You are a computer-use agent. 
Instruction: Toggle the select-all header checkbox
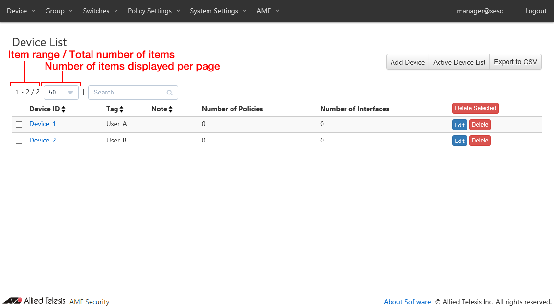point(19,109)
